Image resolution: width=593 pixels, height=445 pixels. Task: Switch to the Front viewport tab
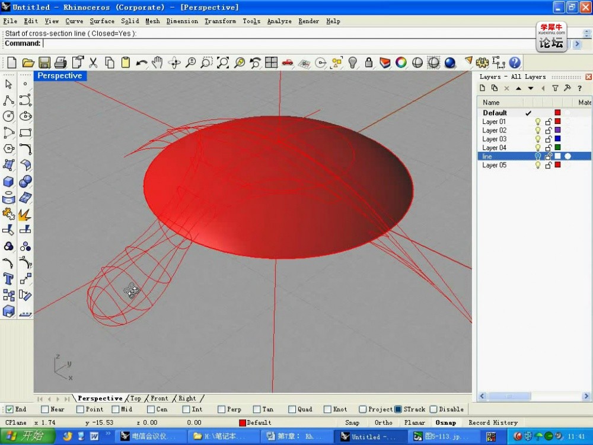pos(159,399)
